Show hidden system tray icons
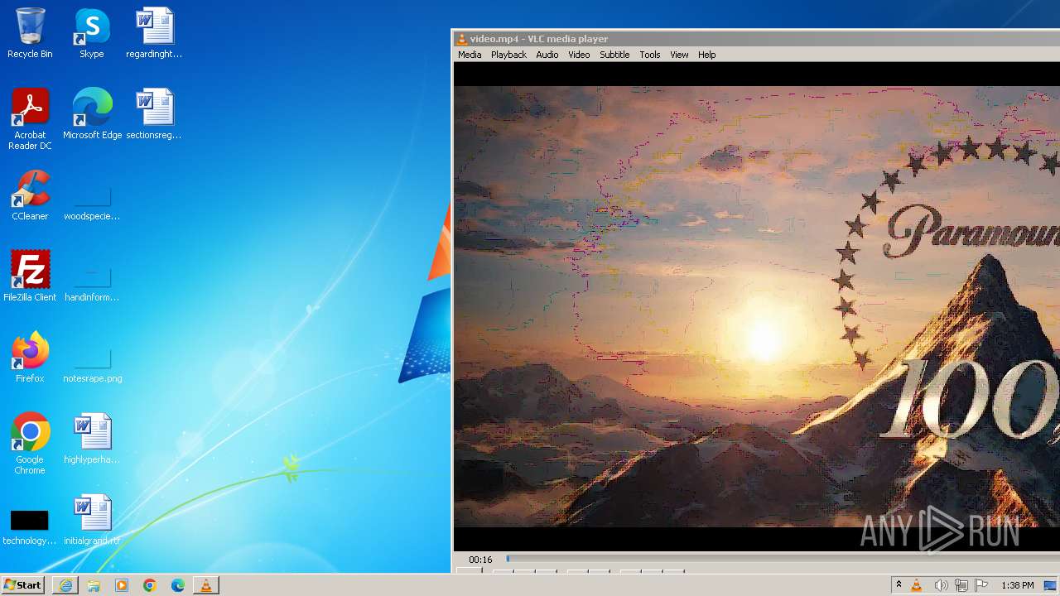This screenshot has height=596, width=1060. [899, 585]
